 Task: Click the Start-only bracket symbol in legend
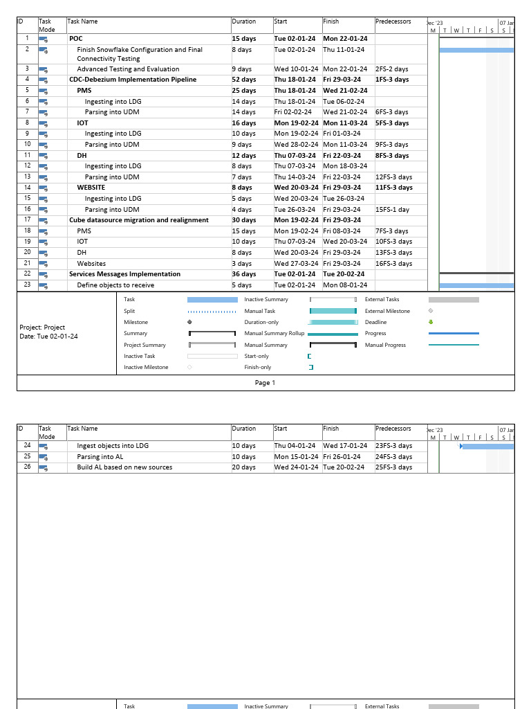(310, 356)
